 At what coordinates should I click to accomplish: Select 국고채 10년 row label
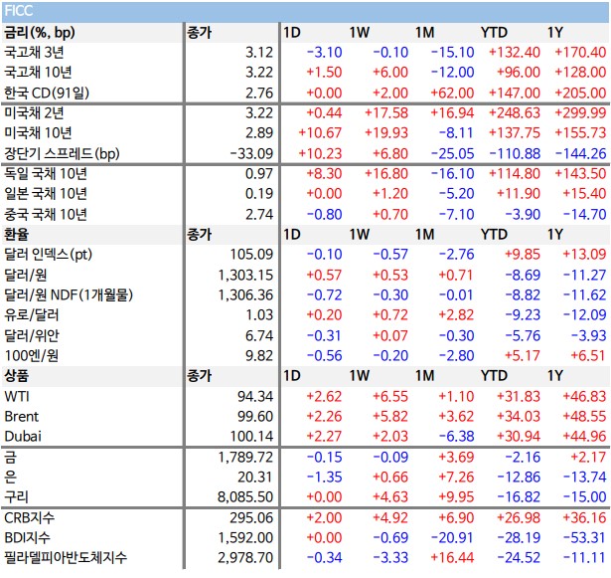(x=38, y=73)
